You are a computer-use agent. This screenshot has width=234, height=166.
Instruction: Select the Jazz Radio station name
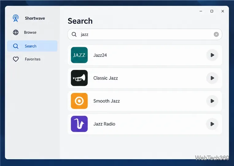click(104, 124)
